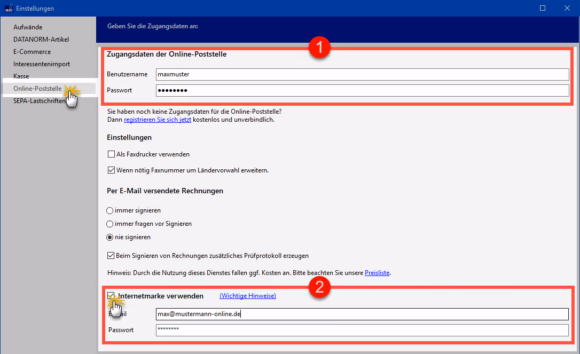This screenshot has height=354, width=580.
Task: Follow the 'registrieren Sie sich jetzt' link
Action: click(158, 120)
